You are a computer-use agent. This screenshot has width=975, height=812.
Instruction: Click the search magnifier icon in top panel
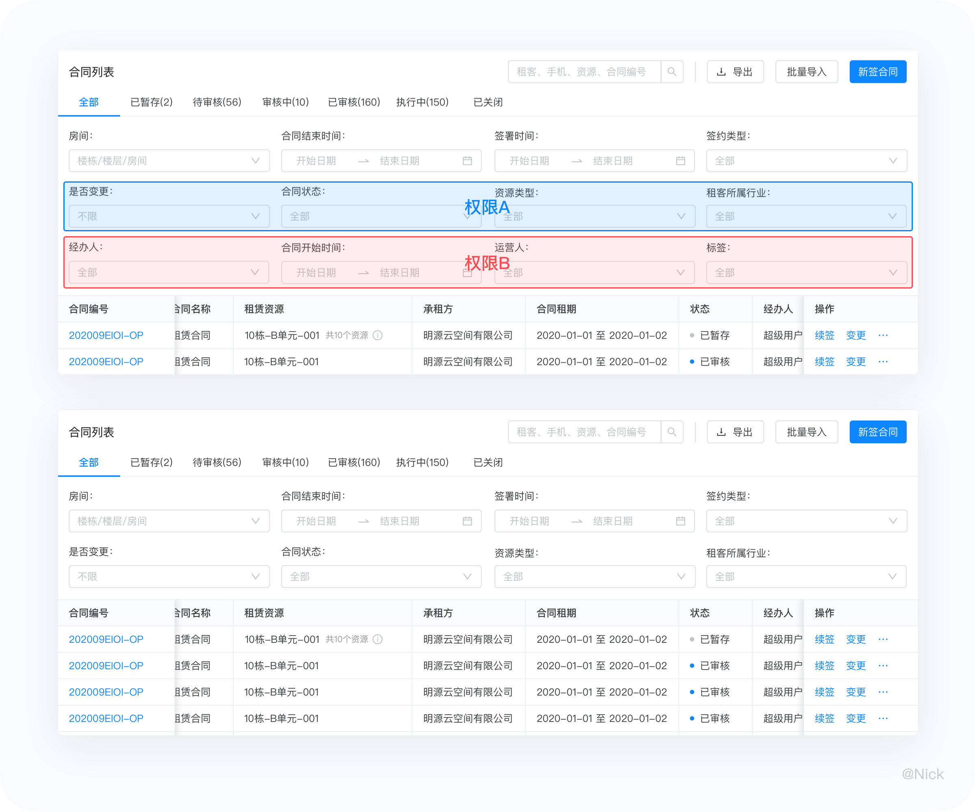click(x=672, y=72)
